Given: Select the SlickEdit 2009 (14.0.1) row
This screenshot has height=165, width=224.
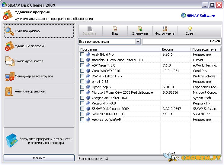Looking at the screenshot, I should click(149, 114).
